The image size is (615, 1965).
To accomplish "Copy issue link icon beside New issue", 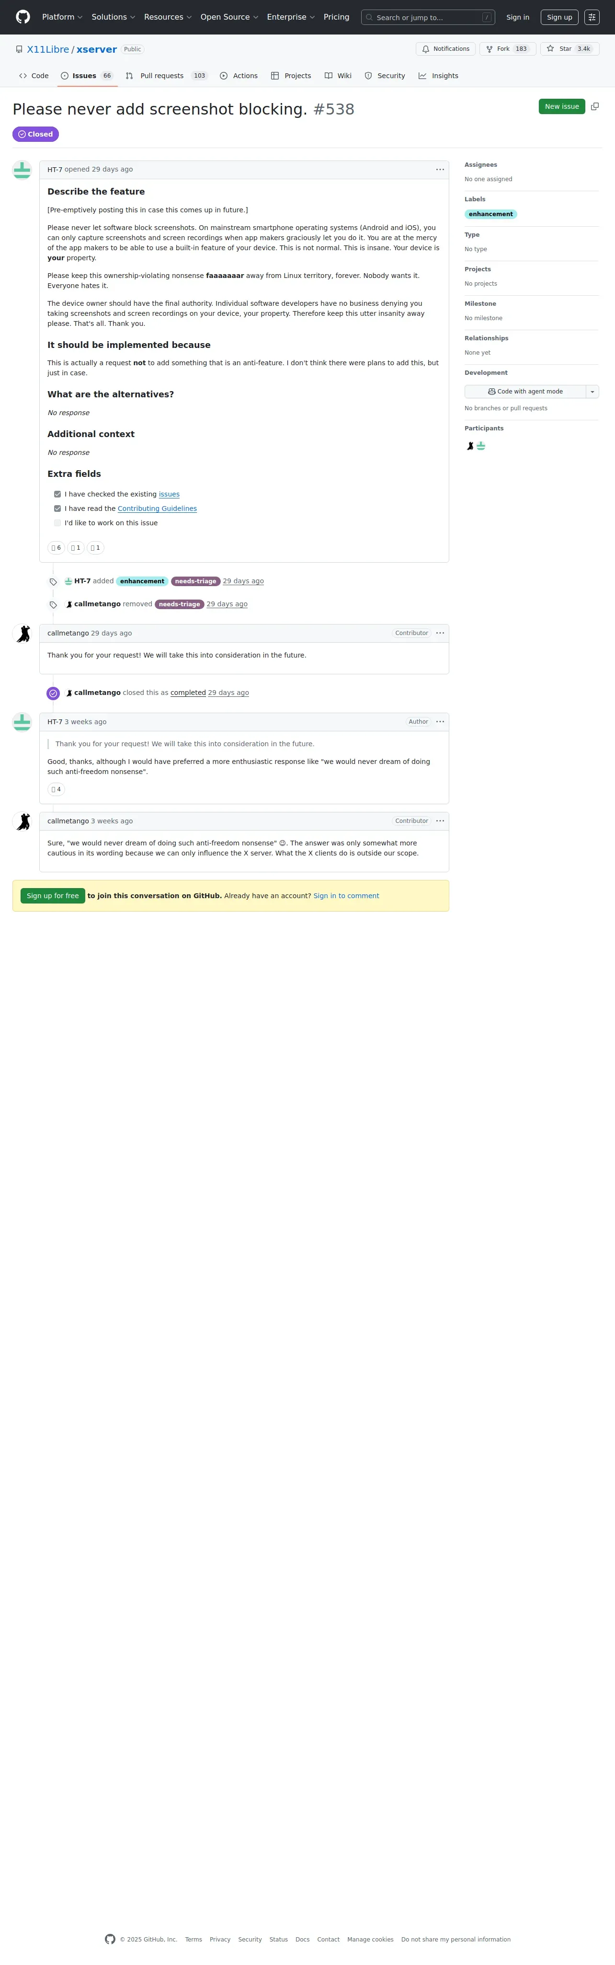I will click(x=595, y=107).
